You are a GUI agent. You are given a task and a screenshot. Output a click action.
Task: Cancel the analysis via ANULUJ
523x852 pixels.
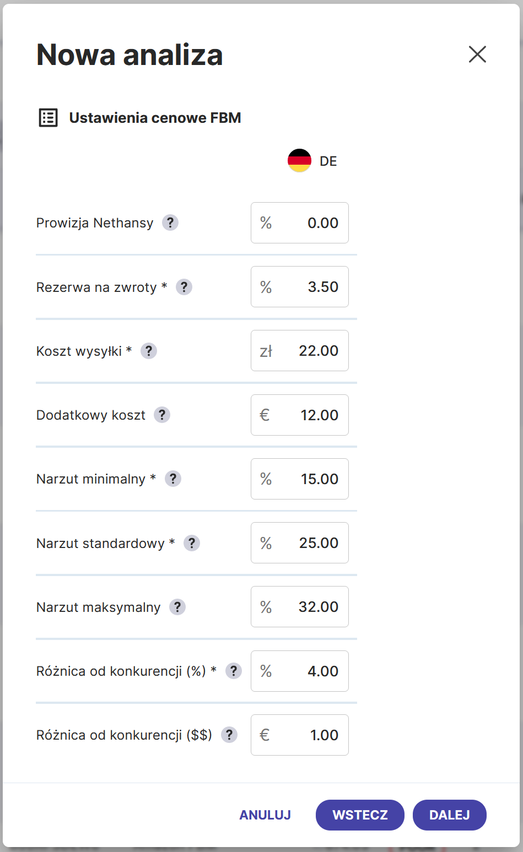[265, 815]
